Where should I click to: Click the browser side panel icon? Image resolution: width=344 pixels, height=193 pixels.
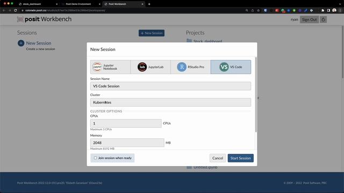click(328, 10)
